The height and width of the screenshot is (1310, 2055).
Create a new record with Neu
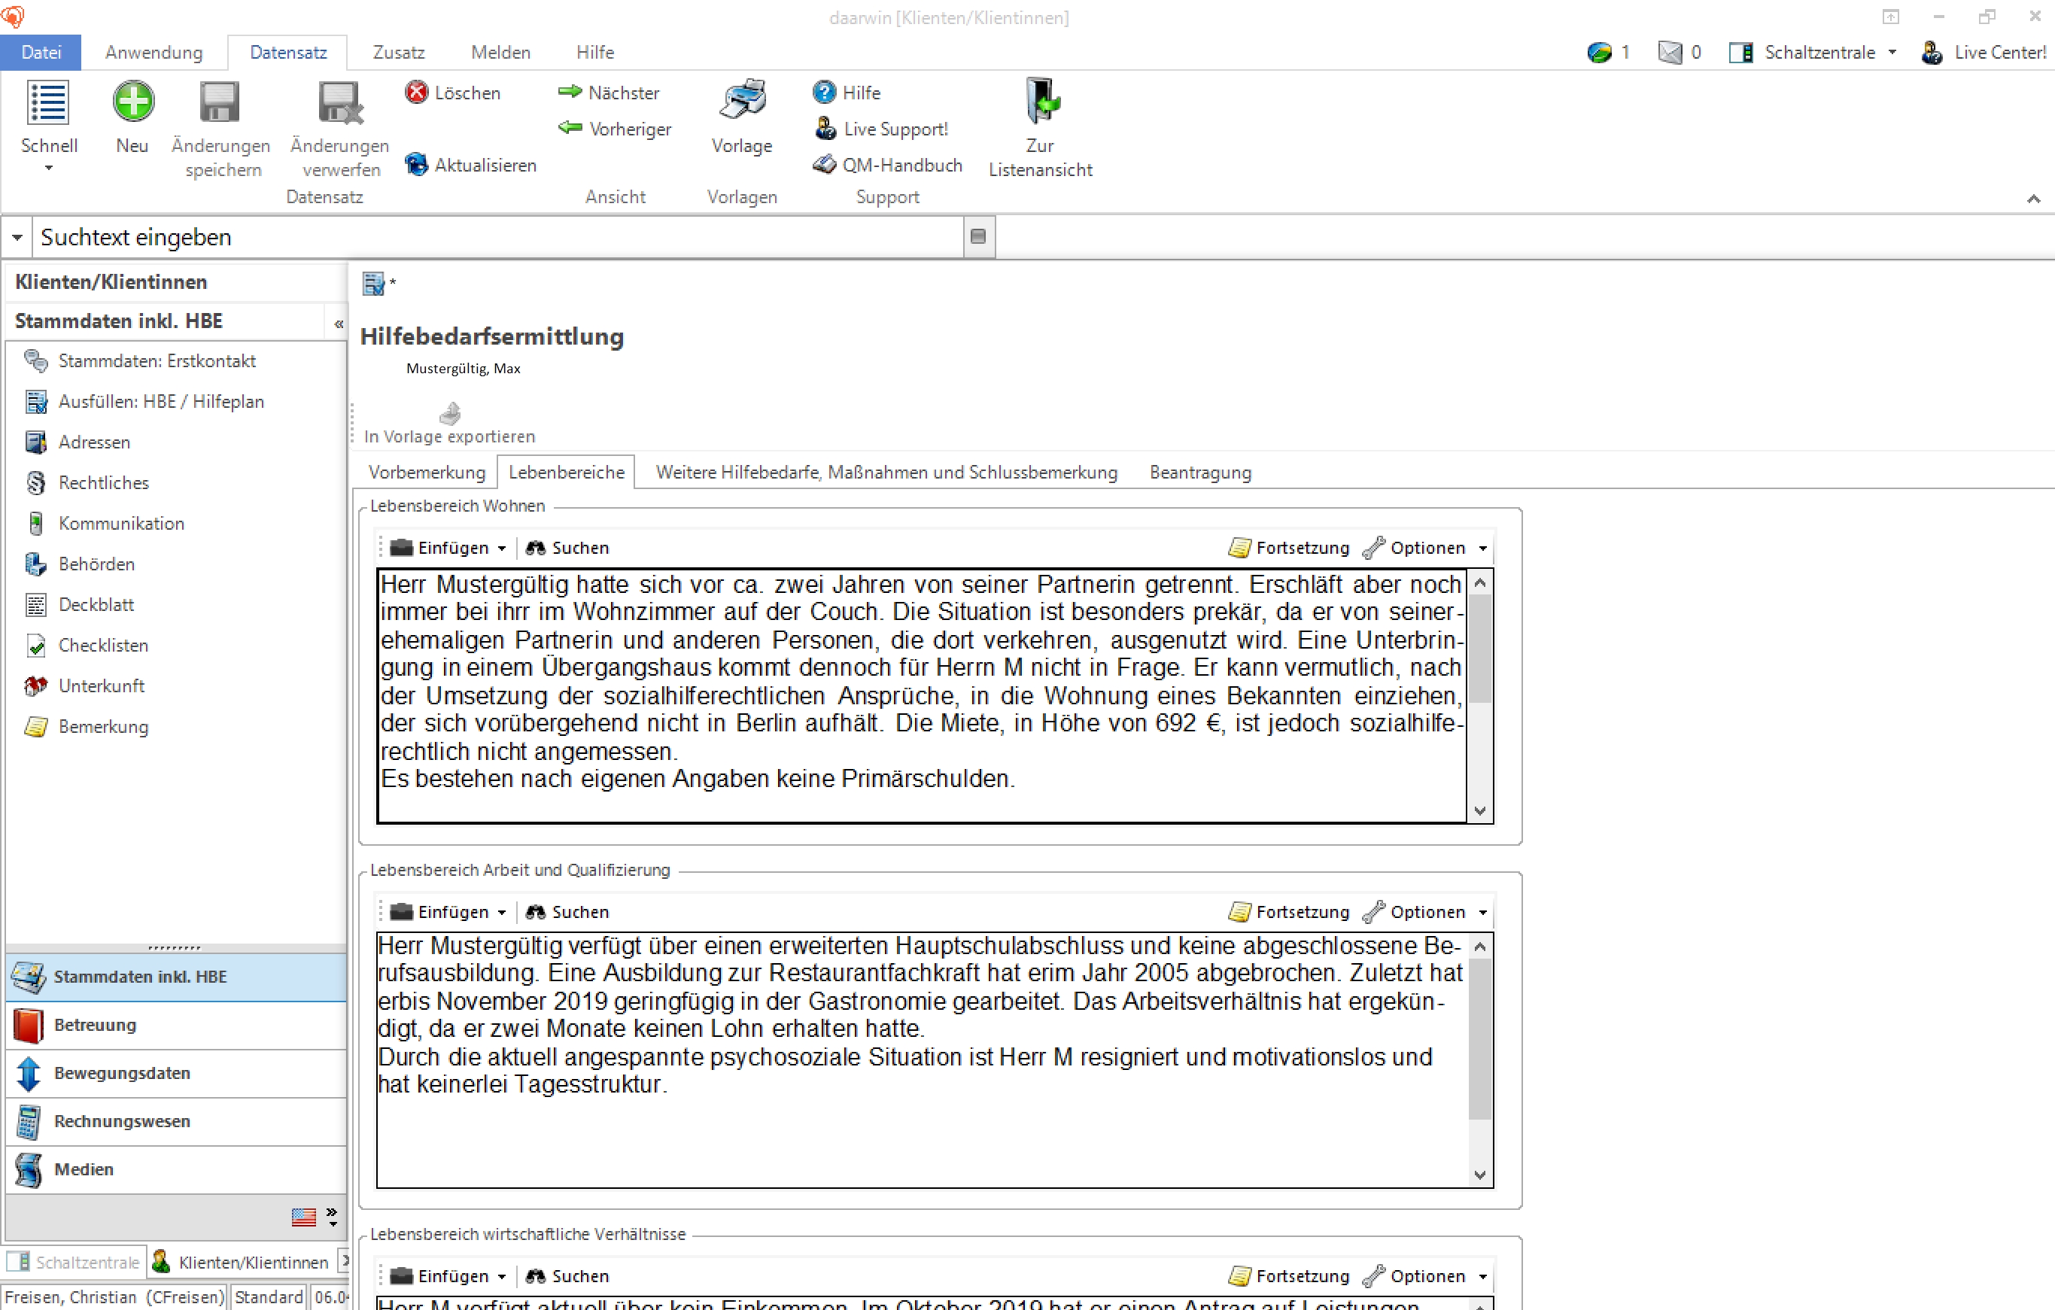coord(133,102)
